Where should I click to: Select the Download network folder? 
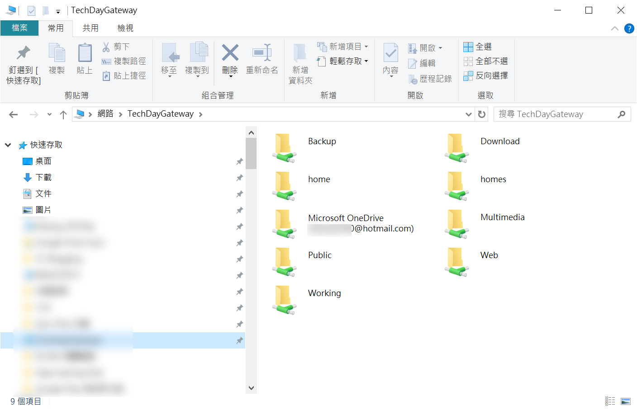pyautogui.click(x=482, y=147)
